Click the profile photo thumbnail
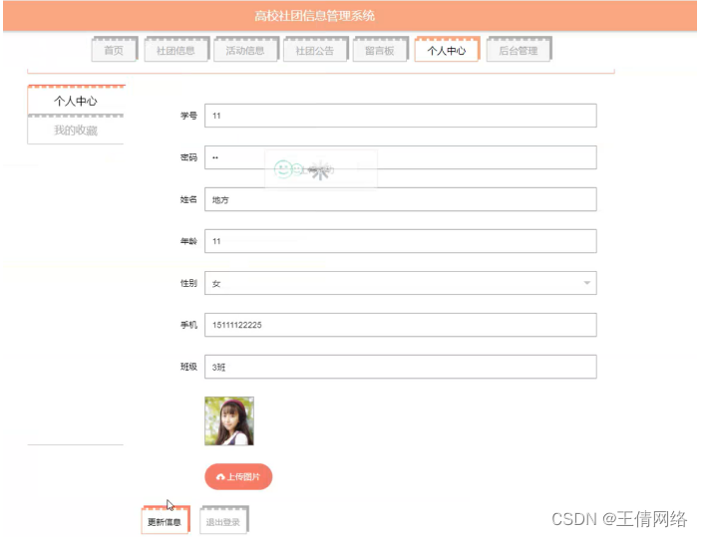This screenshot has width=703, height=537. pyautogui.click(x=229, y=421)
